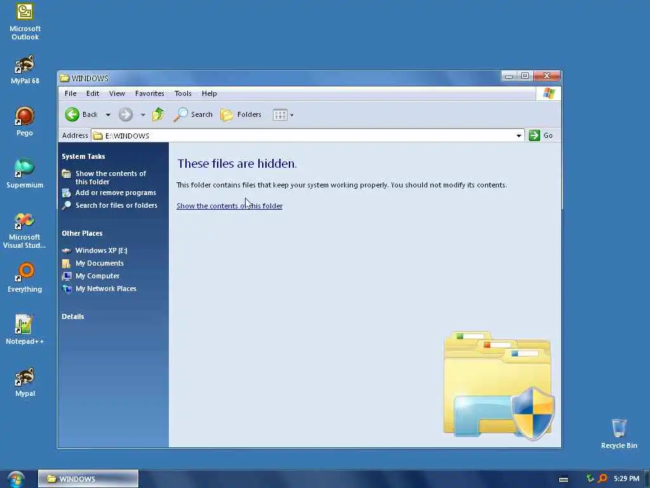Click the folder icon in the address bar

[x=98, y=136]
